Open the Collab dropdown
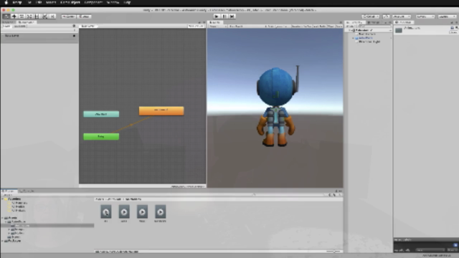Viewport: 459px width, 258px height. point(370,16)
